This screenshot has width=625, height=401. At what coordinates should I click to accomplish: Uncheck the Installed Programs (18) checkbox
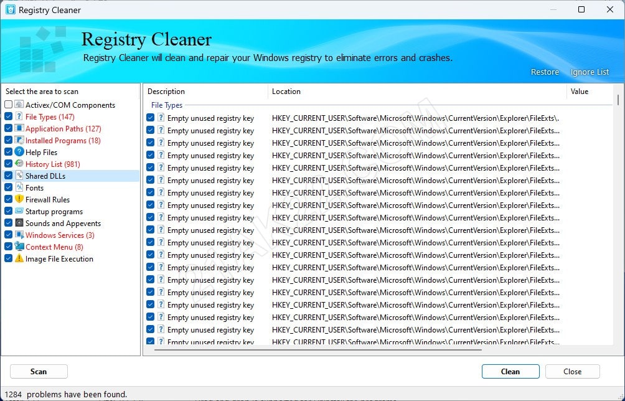8,140
